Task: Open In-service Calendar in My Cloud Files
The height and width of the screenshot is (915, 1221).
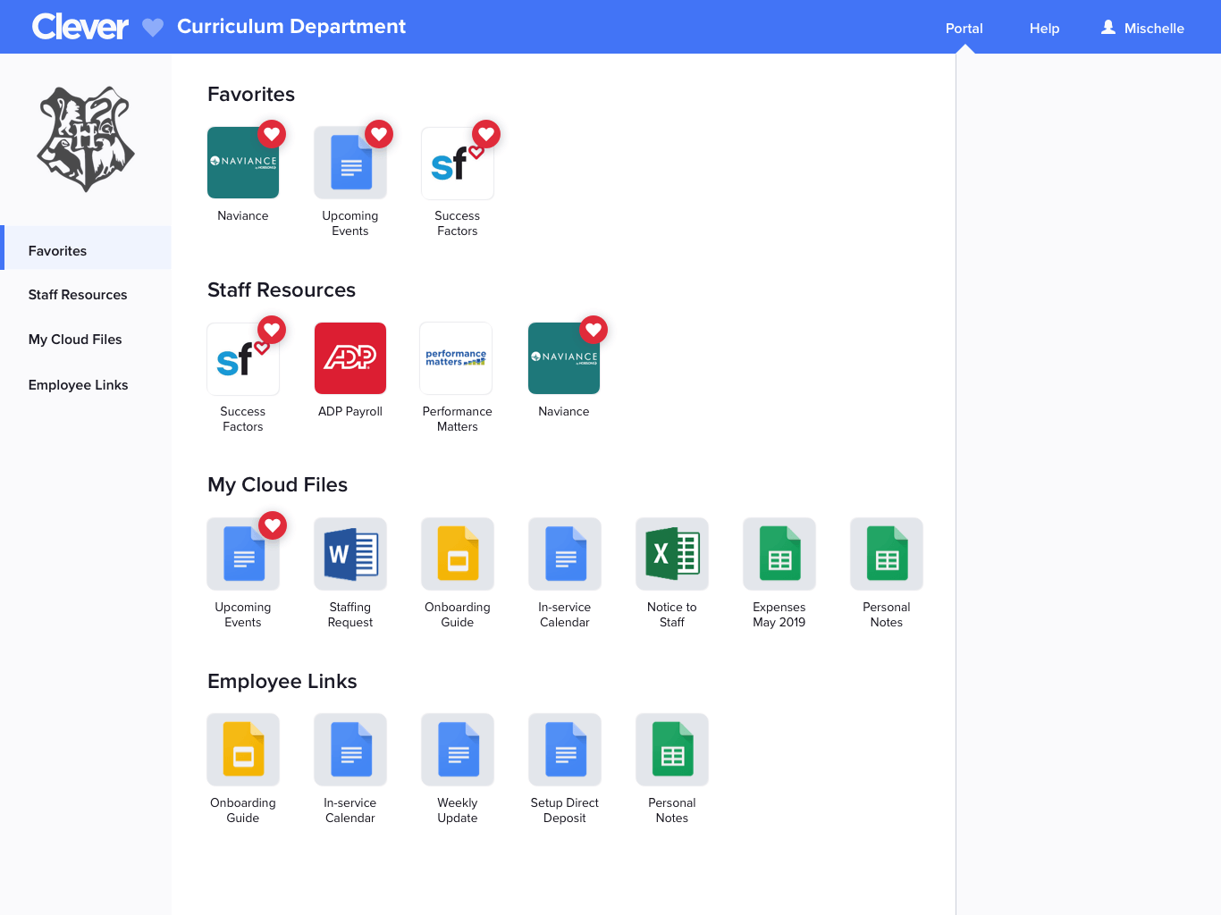Action: pos(565,554)
